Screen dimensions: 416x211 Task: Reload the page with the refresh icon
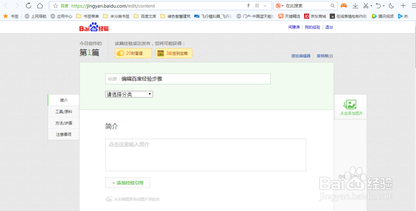coord(29,5)
